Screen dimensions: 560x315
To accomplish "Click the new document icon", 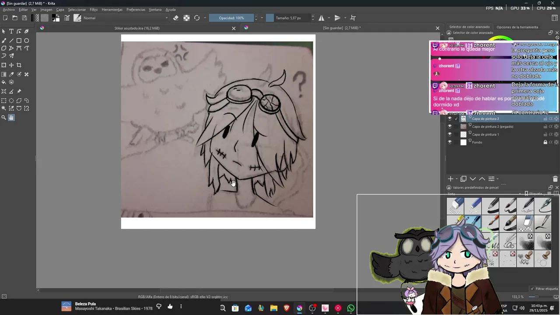I will (5, 18).
